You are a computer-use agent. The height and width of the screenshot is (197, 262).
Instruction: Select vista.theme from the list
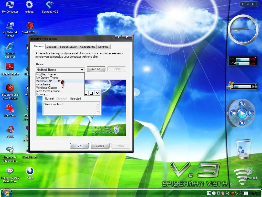(60, 84)
